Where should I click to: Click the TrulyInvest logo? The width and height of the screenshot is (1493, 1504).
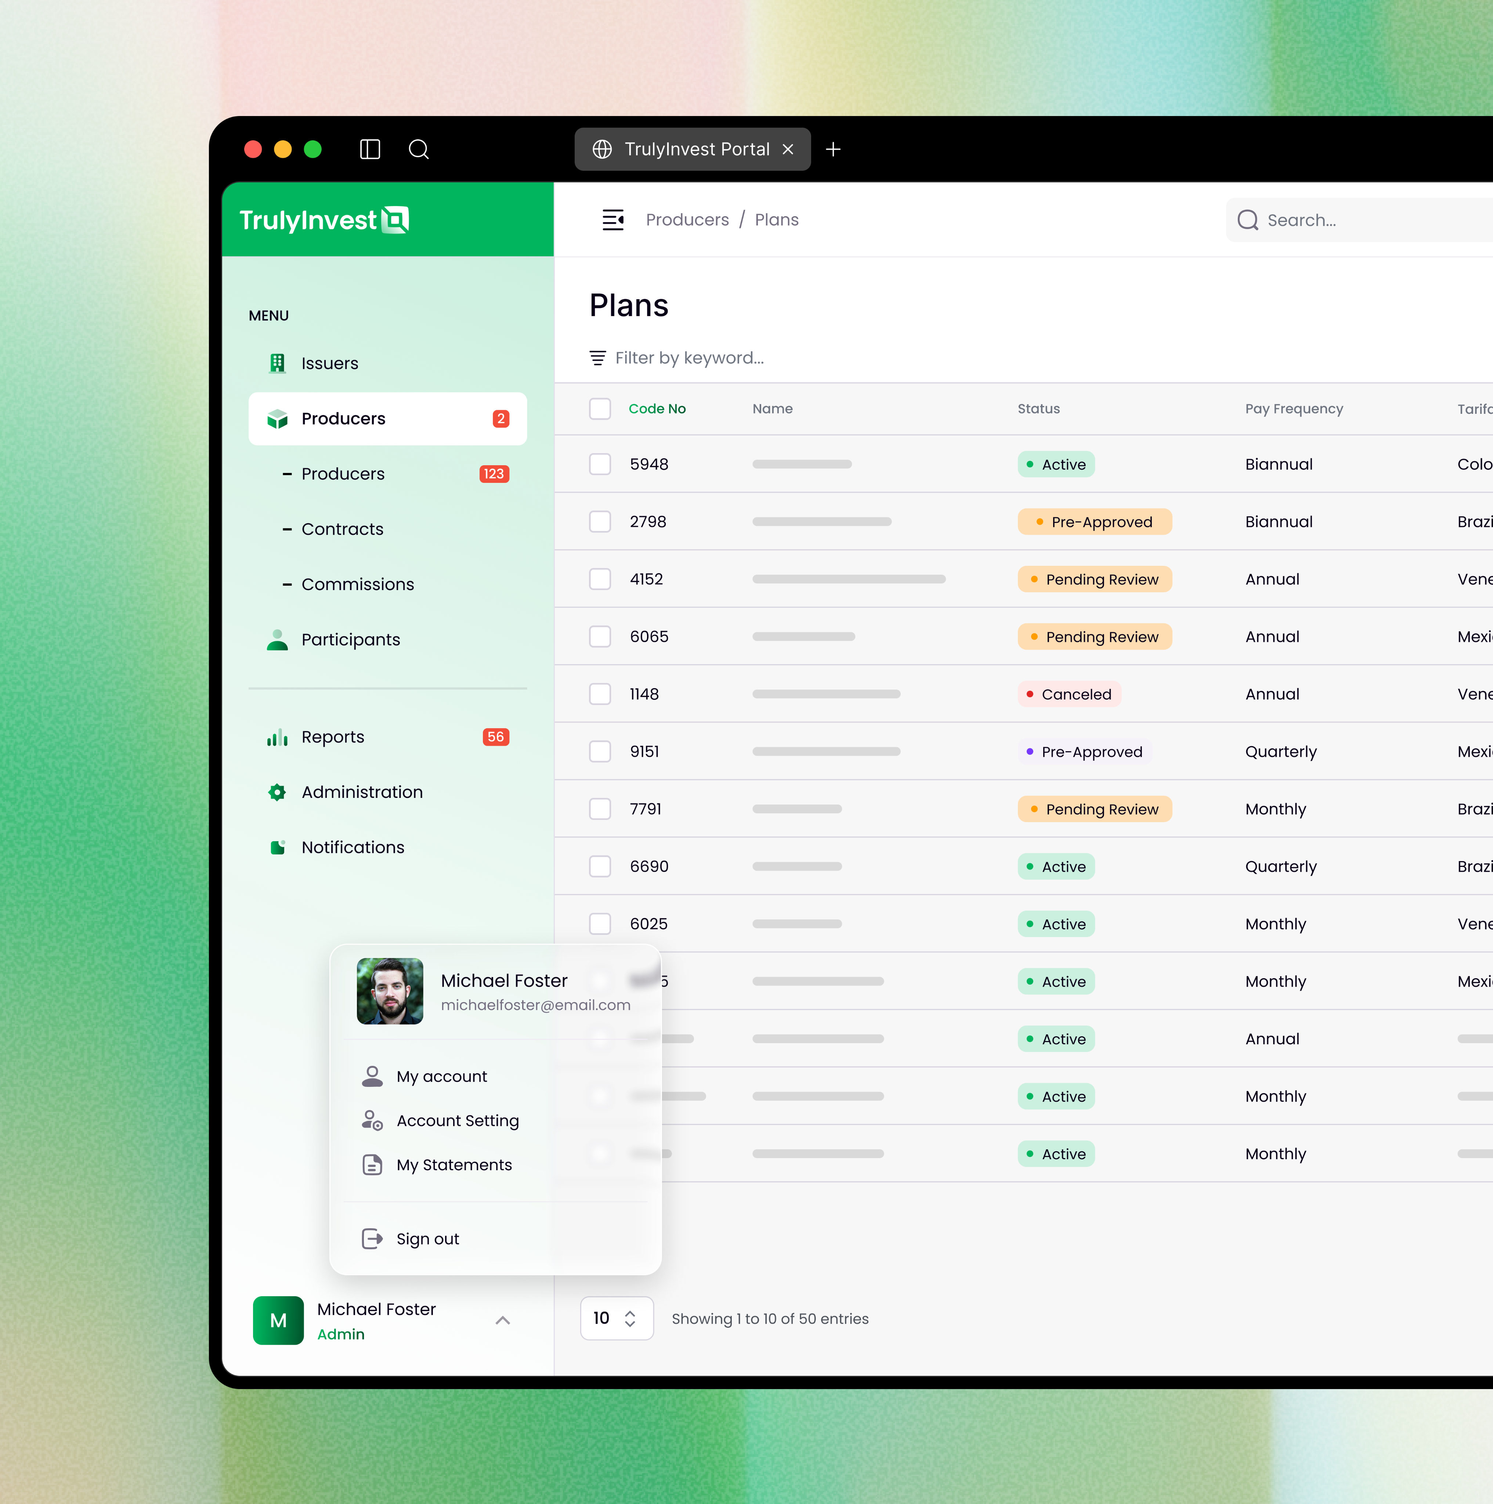pyautogui.click(x=324, y=220)
